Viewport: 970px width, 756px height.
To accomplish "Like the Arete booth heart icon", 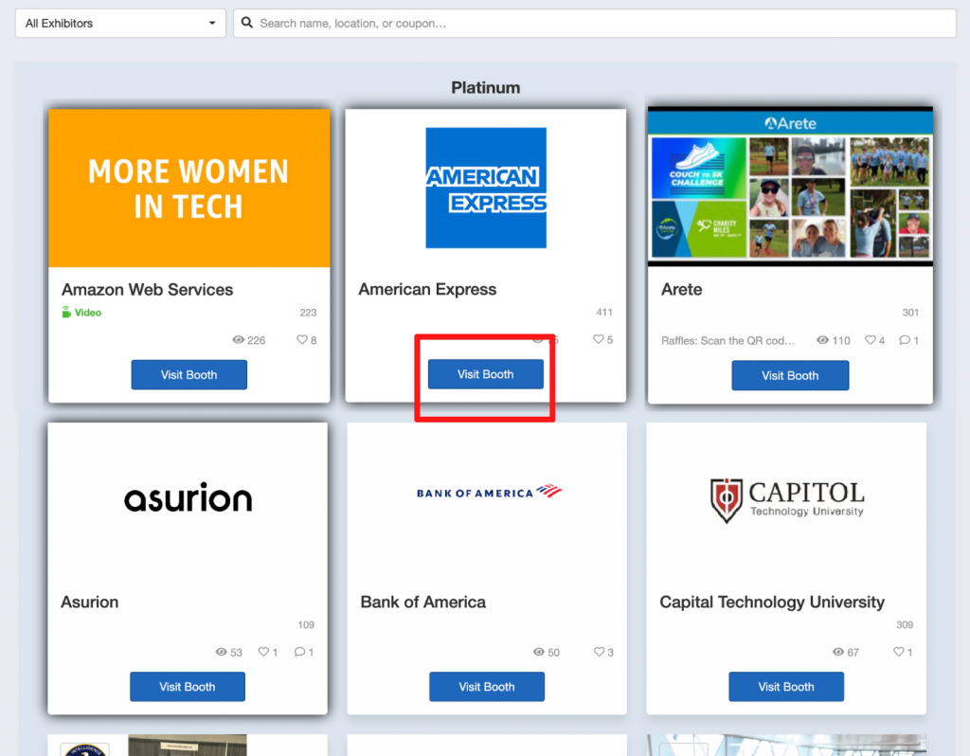I will 870,340.
